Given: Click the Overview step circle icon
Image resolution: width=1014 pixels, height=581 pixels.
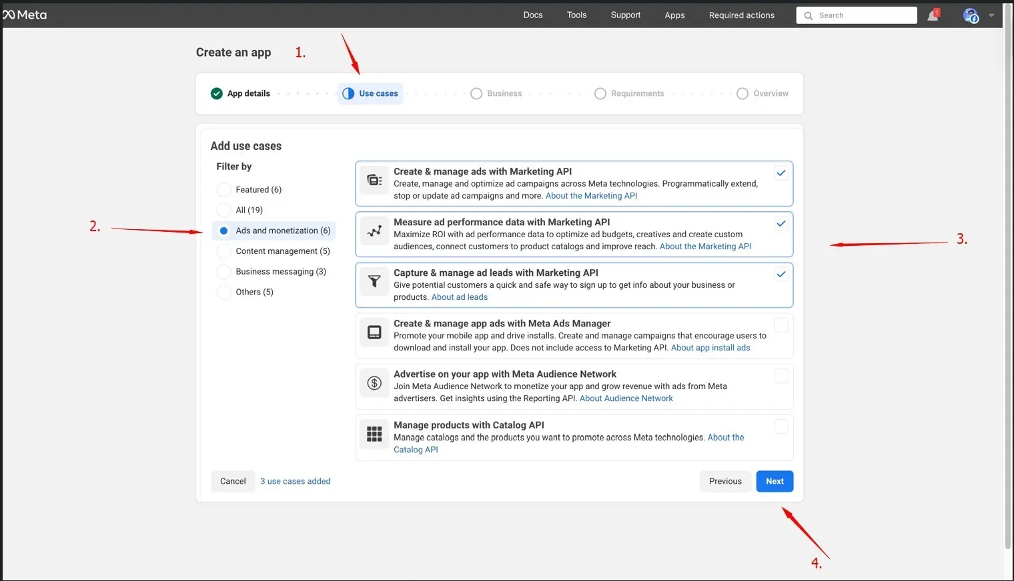Looking at the screenshot, I should pyautogui.click(x=742, y=93).
